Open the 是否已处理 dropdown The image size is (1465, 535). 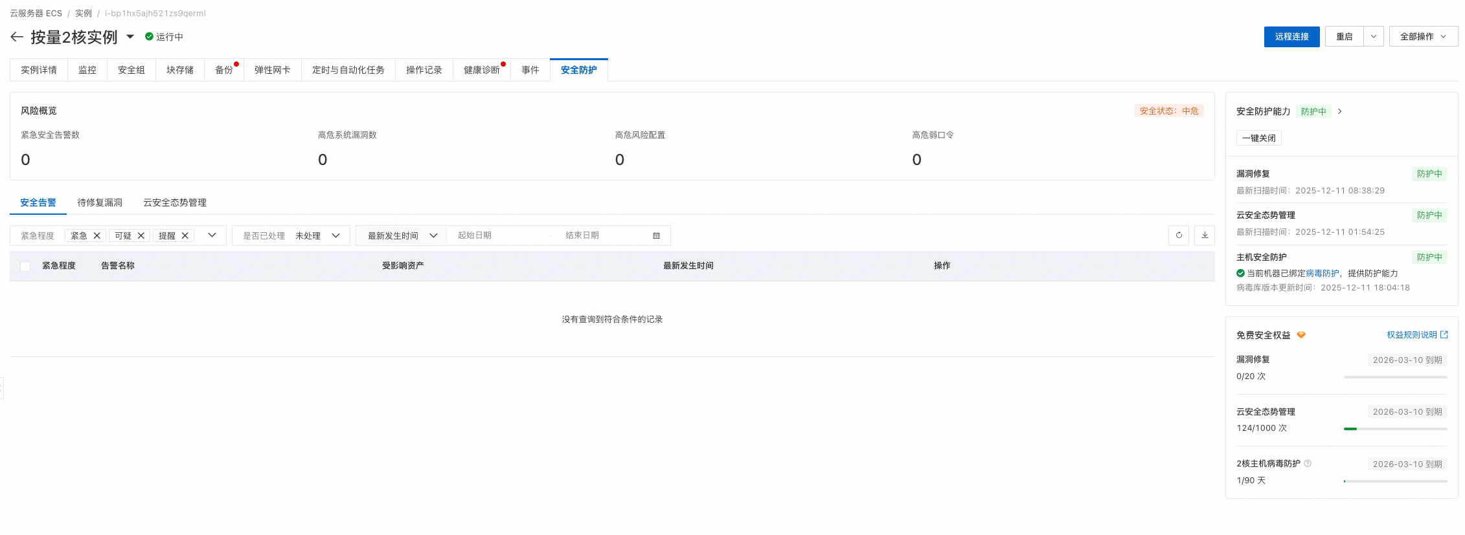click(x=291, y=235)
